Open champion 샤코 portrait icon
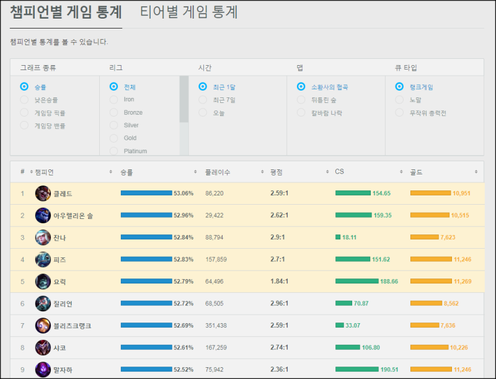The height and width of the screenshot is (379, 496). (43, 348)
